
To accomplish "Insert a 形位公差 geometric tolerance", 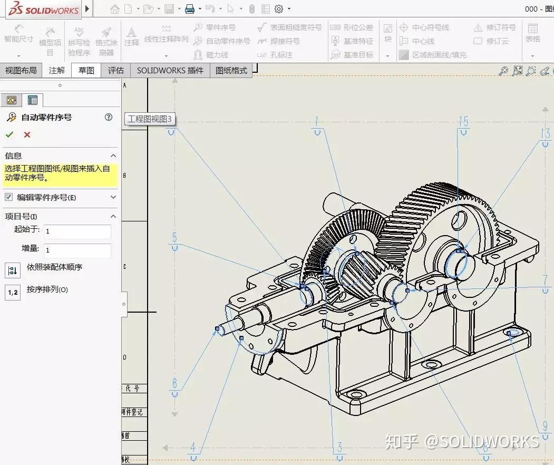I will tap(352, 27).
